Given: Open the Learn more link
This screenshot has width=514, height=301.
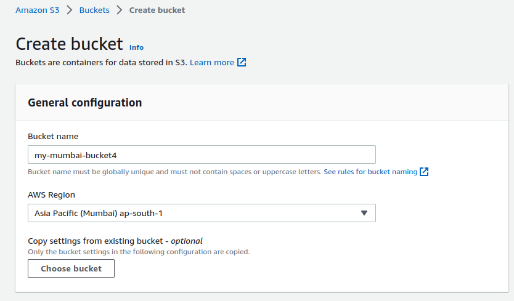Looking at the screenshot, I should tap(211, 62).
